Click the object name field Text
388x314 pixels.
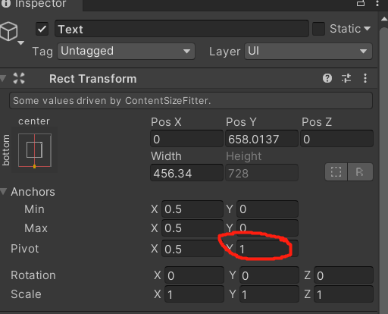[x=182, y=29]
